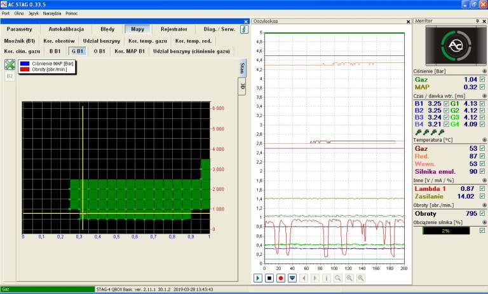
Task: Open the Port menu
Action: point(6,13)
